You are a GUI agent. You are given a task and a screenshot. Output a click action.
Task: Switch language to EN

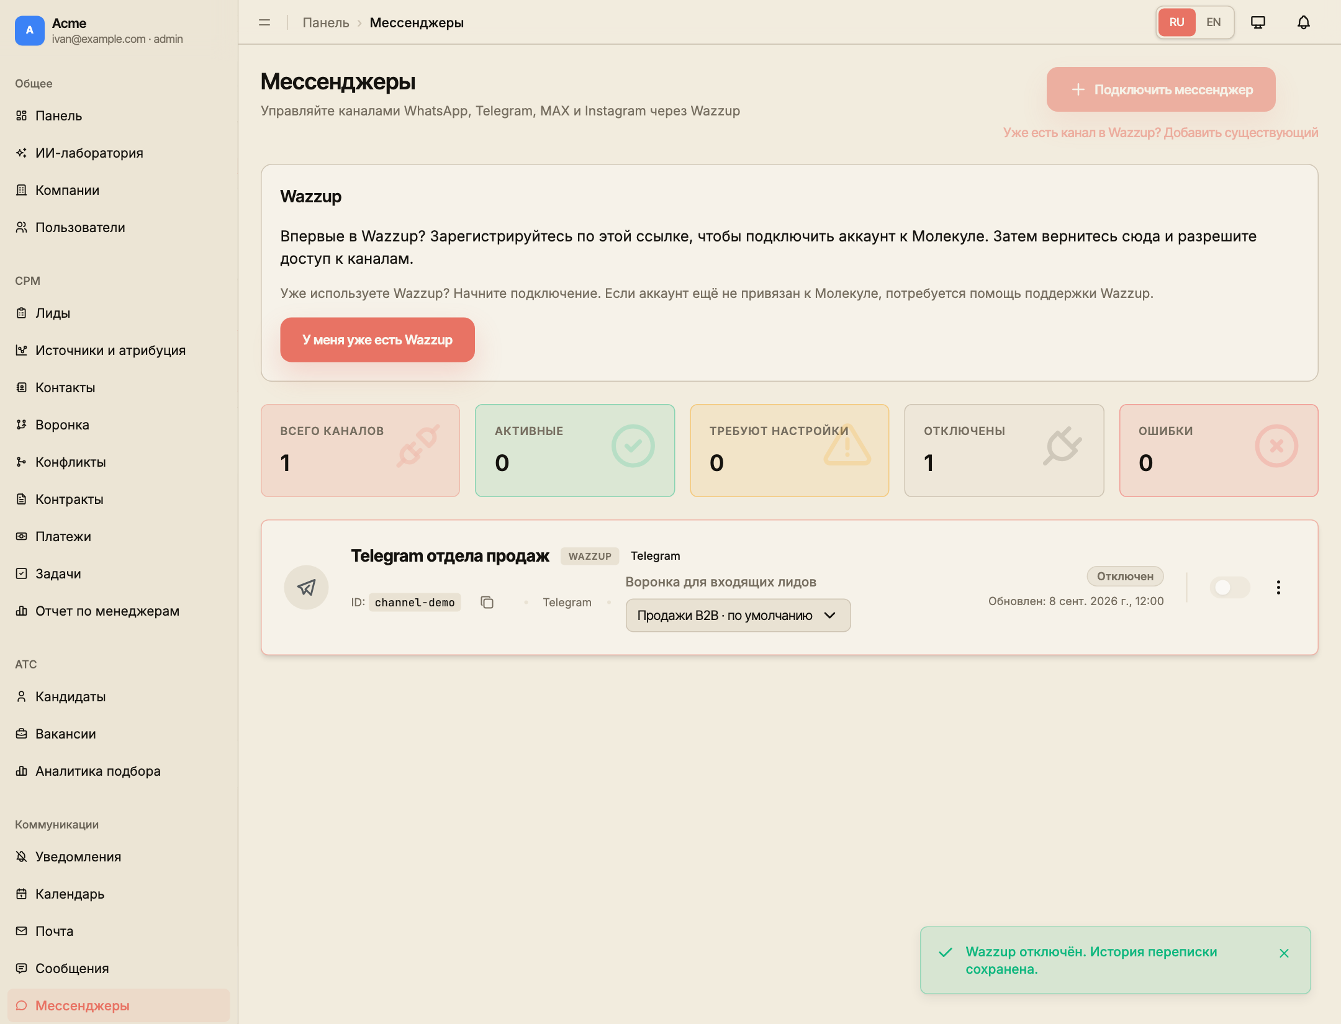coord(1213,22)
